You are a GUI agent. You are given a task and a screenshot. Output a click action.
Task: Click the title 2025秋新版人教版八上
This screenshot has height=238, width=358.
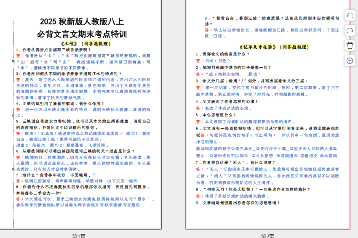pyautogui.click(x=82, y=22)
